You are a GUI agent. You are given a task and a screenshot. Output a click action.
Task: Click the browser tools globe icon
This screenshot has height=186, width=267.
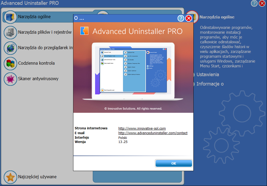[x=10, y=48]
